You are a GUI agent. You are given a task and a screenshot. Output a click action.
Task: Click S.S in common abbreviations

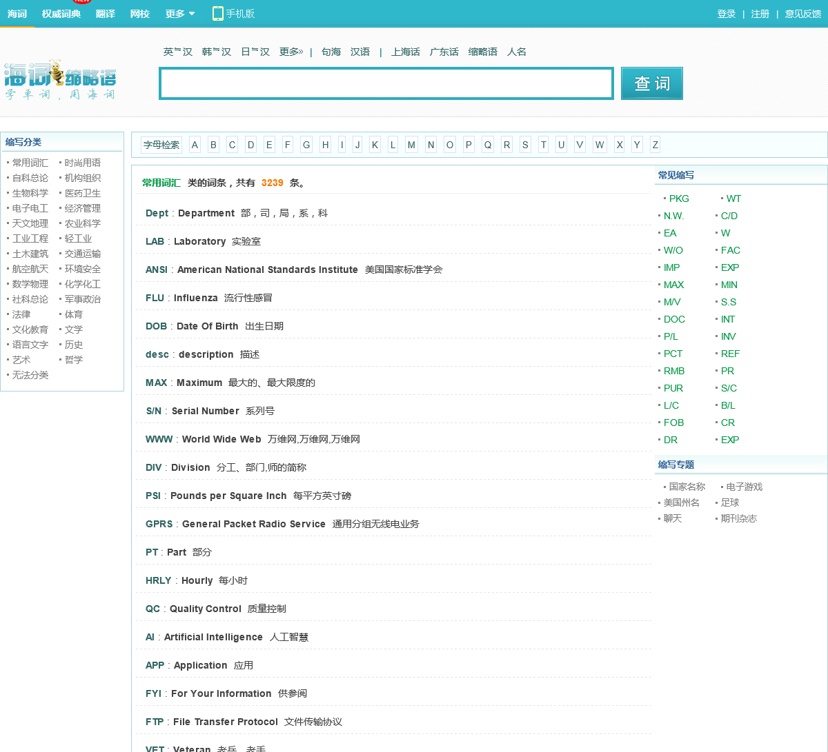click(x=729, y=302)
